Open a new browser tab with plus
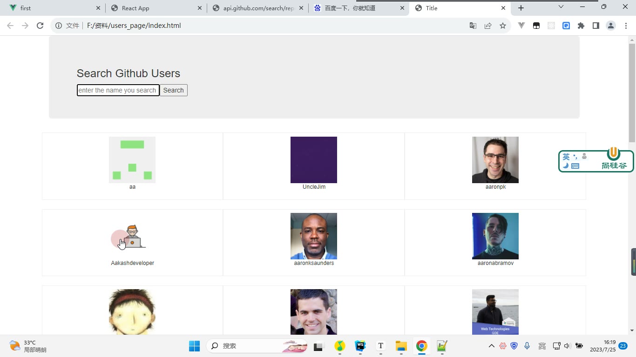636x357 pixels. point(521,8)
